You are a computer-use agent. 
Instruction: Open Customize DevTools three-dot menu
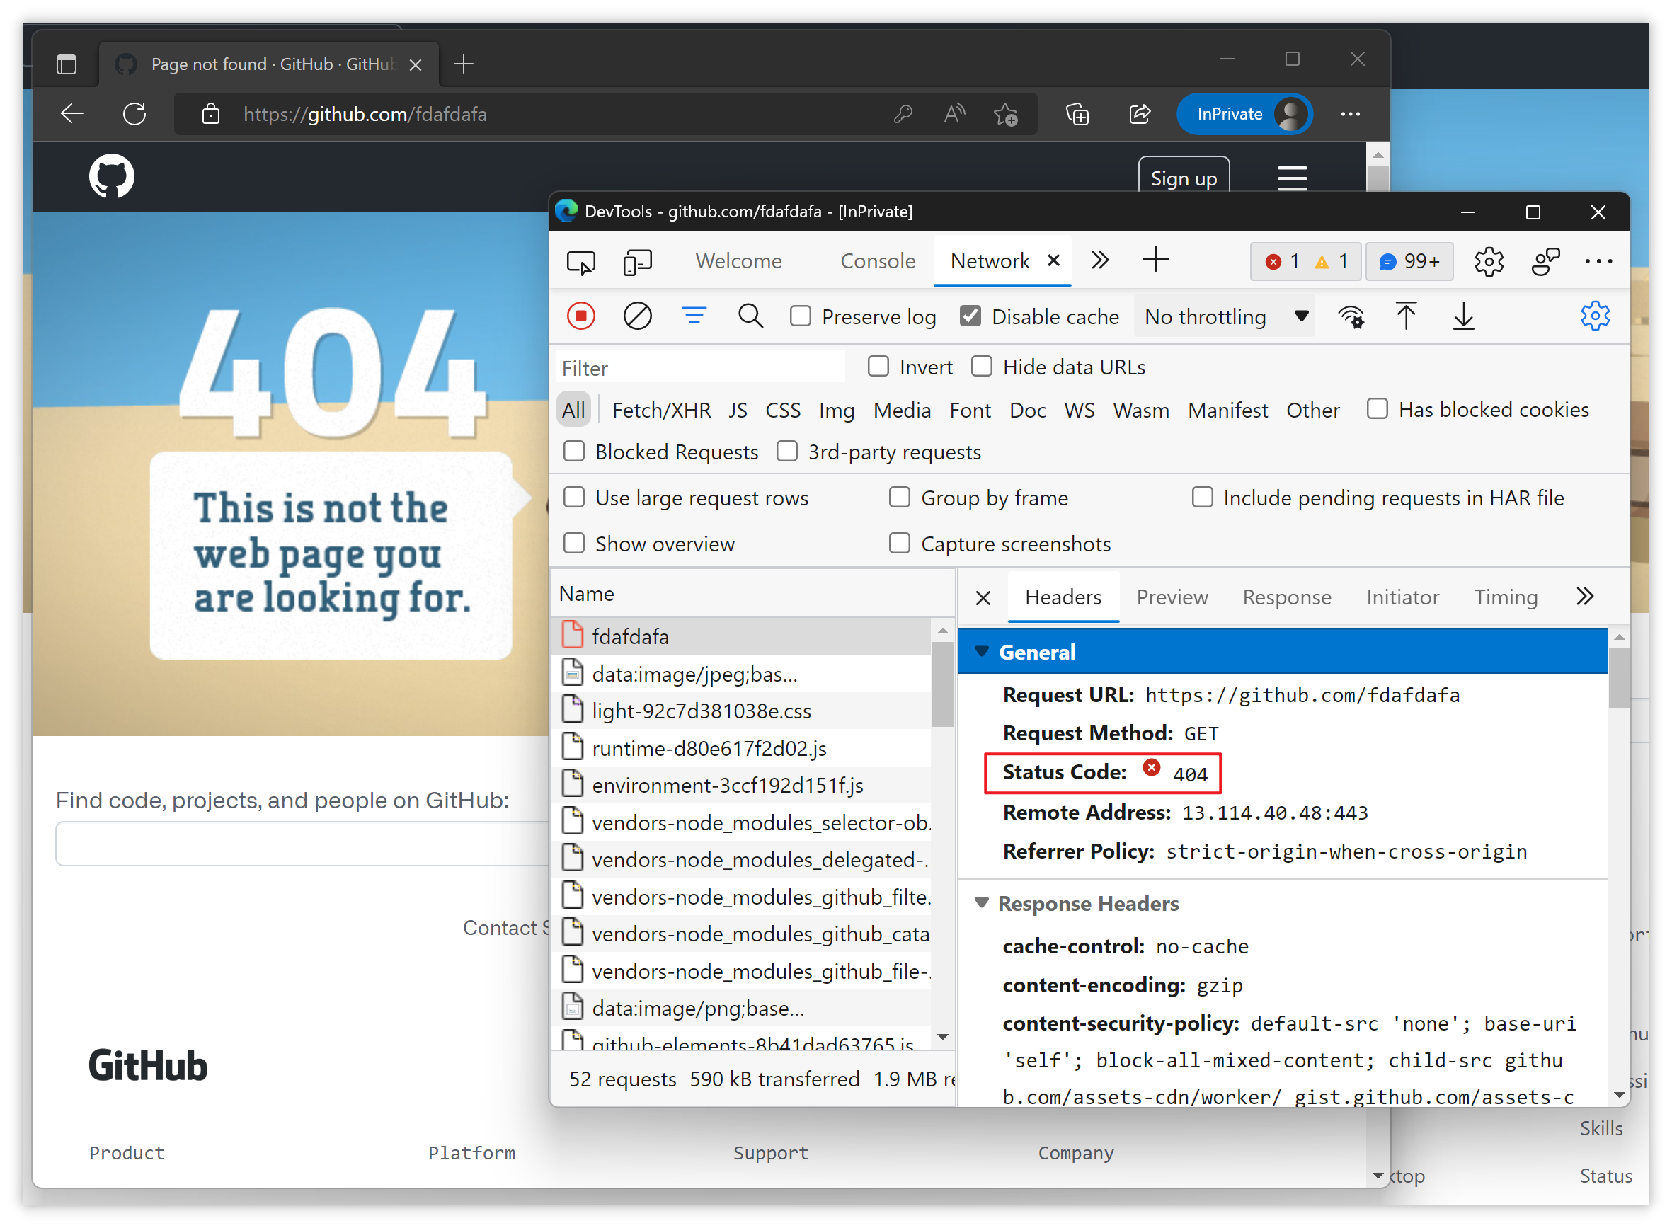(x=1598, y=262)
